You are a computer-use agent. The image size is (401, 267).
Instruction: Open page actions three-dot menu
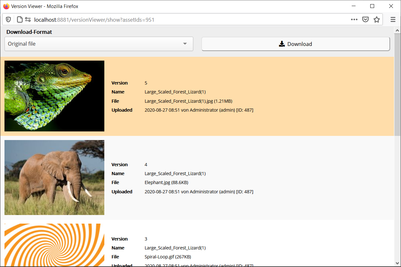pyautogui.click(x=354, y=20)
